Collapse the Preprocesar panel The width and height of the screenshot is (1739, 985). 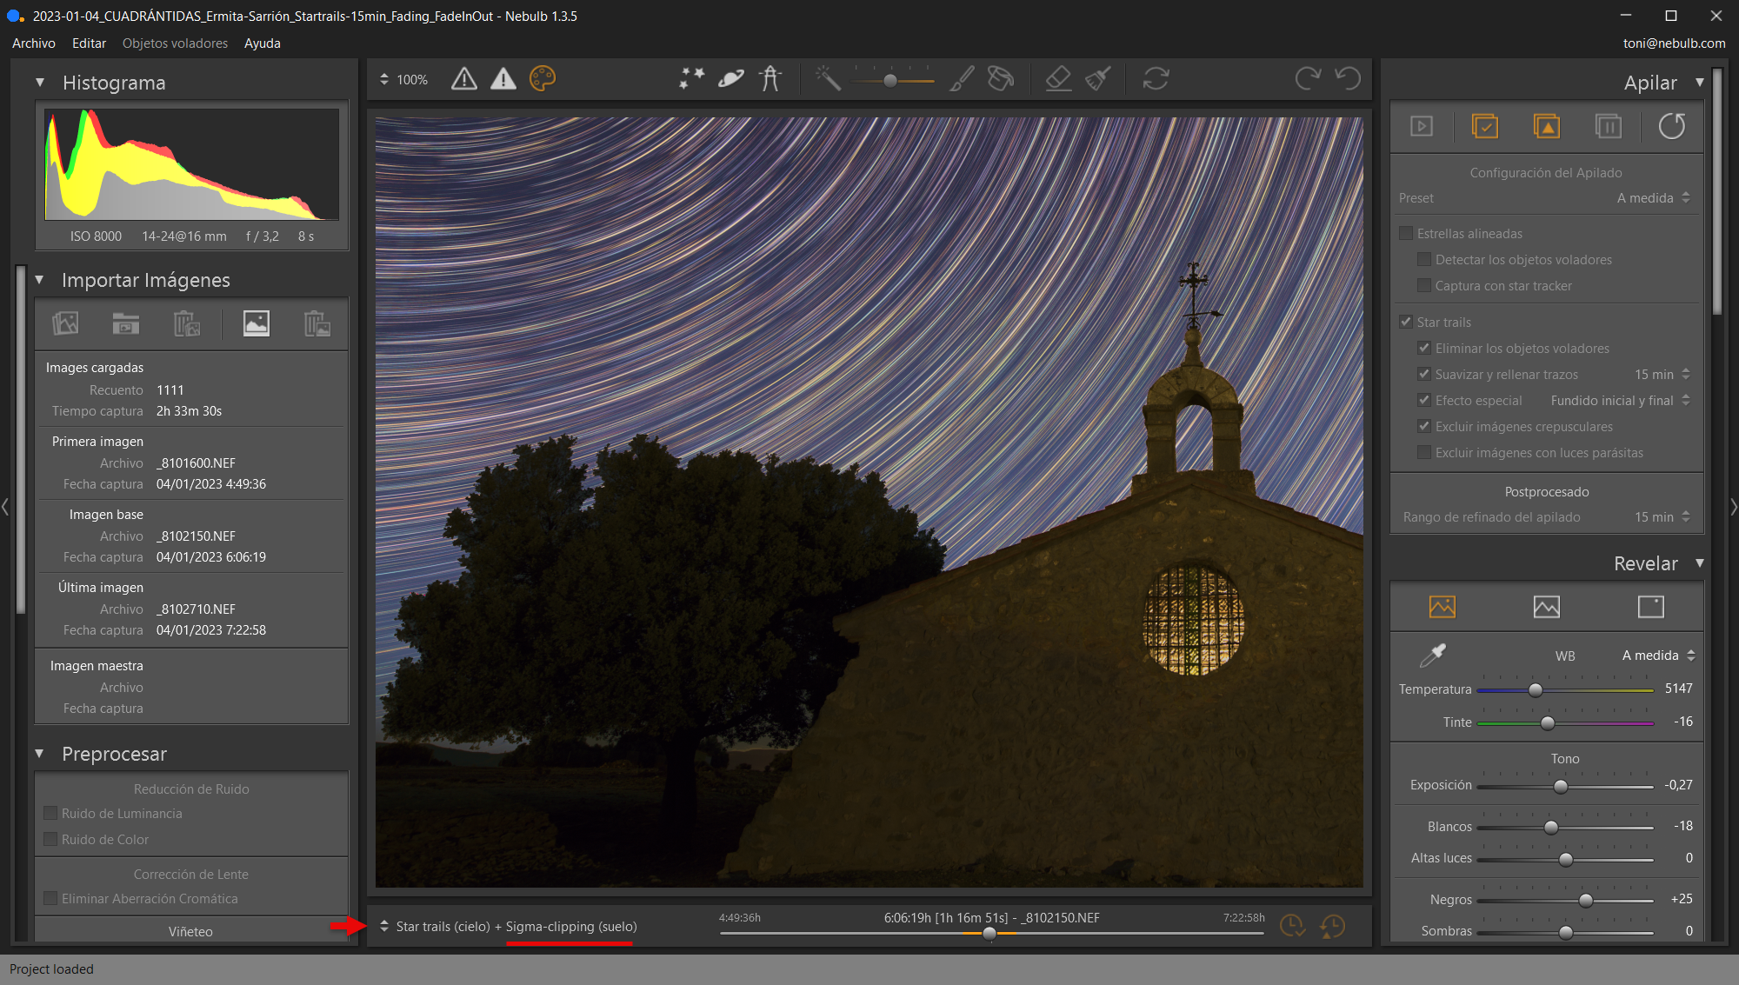[40, 754]
